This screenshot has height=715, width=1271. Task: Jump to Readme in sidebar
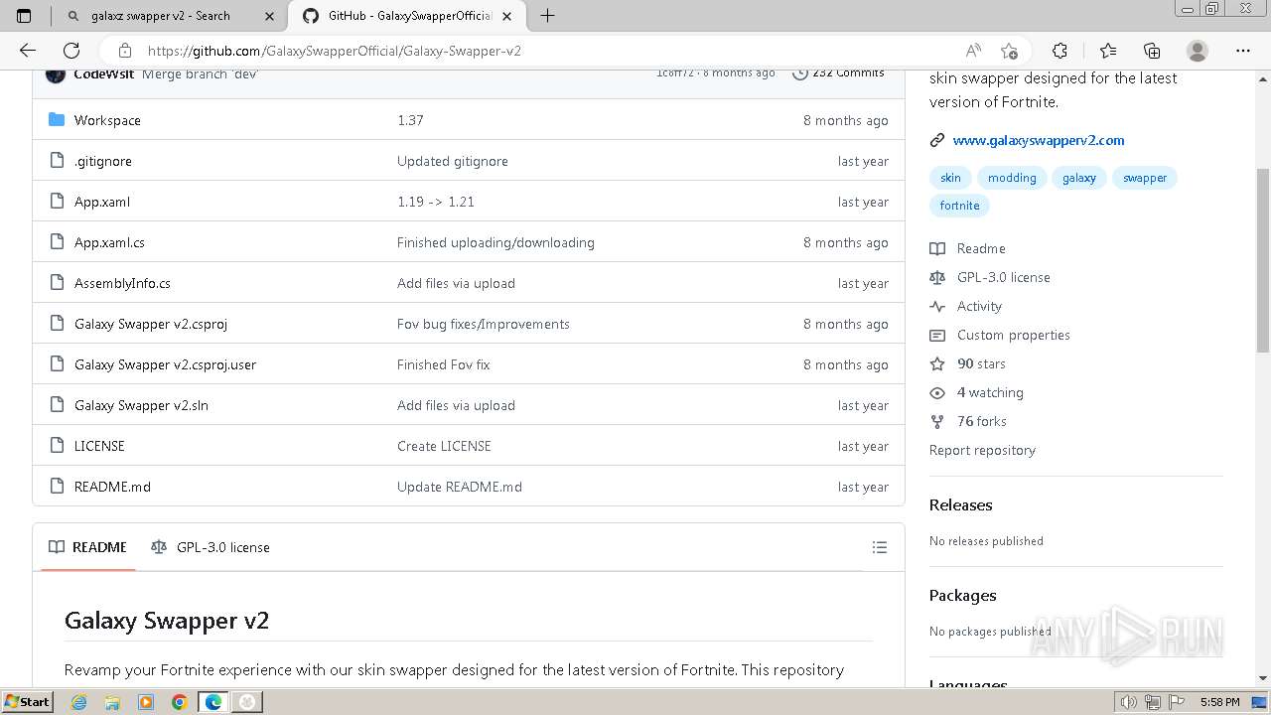(981, 248)
